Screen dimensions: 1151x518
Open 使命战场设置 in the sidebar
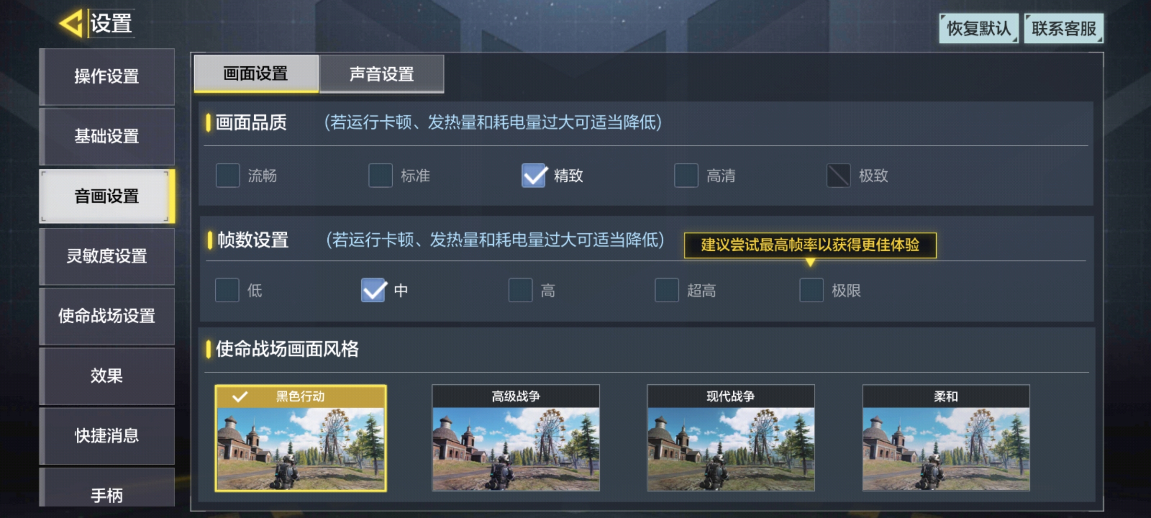point(107,316)
